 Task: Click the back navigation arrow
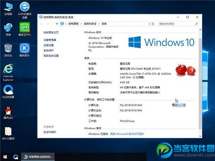[42, 24]
